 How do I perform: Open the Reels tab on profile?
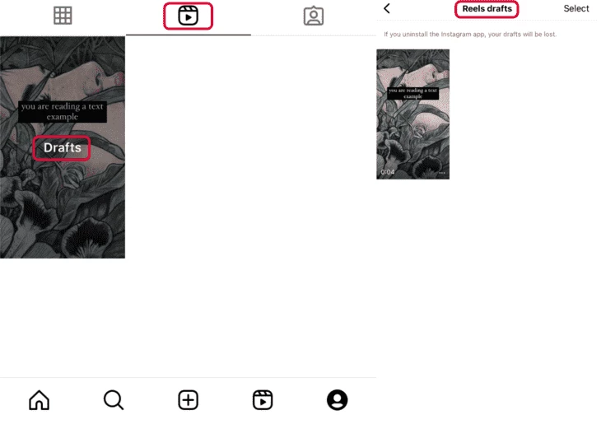coord(188,16)
